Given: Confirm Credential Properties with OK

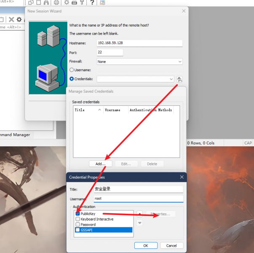Looking at the screenshot, I should click(x=146, y=245).
